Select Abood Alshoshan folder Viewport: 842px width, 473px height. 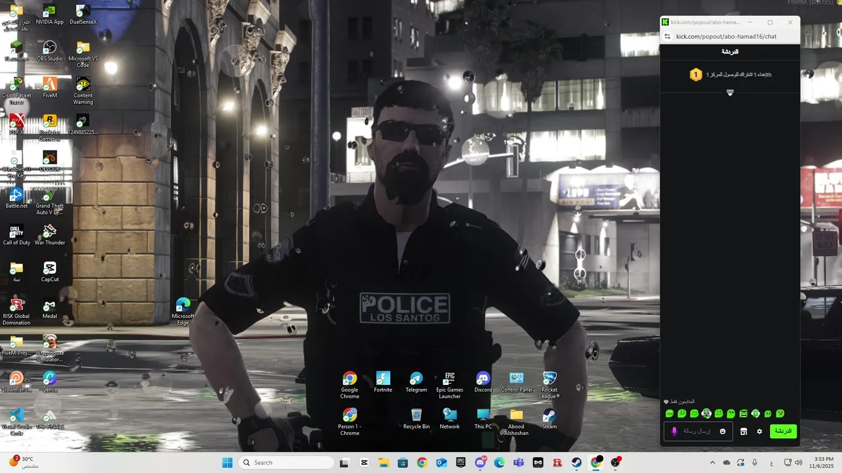[516, 422]
